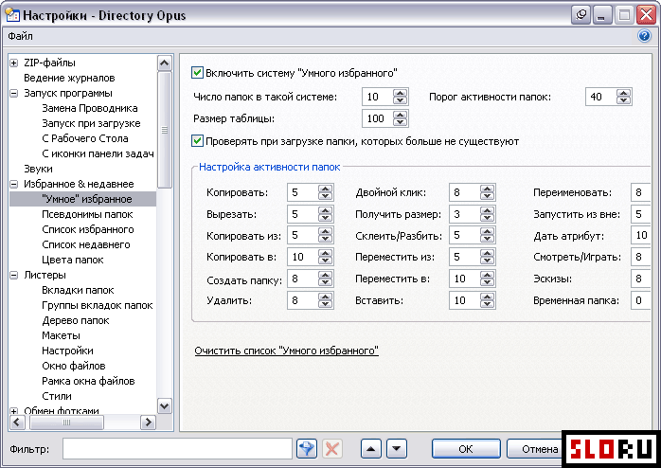
Task: Select Цвета папок tree item
Action: 73,261
